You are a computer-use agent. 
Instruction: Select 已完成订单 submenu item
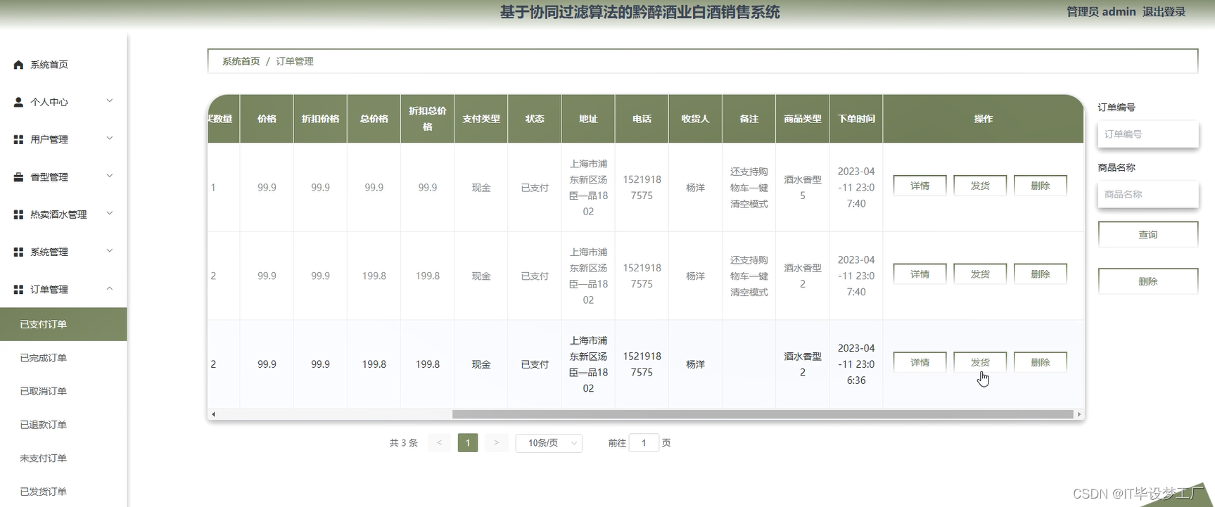[63, 358]
